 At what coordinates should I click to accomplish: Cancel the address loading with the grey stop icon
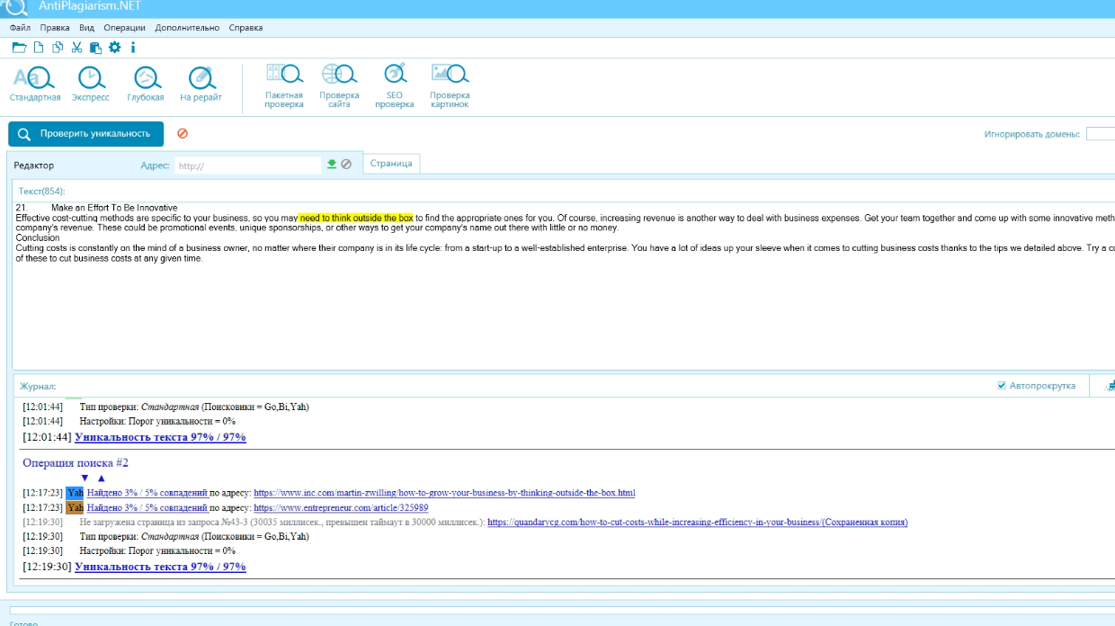346,164
